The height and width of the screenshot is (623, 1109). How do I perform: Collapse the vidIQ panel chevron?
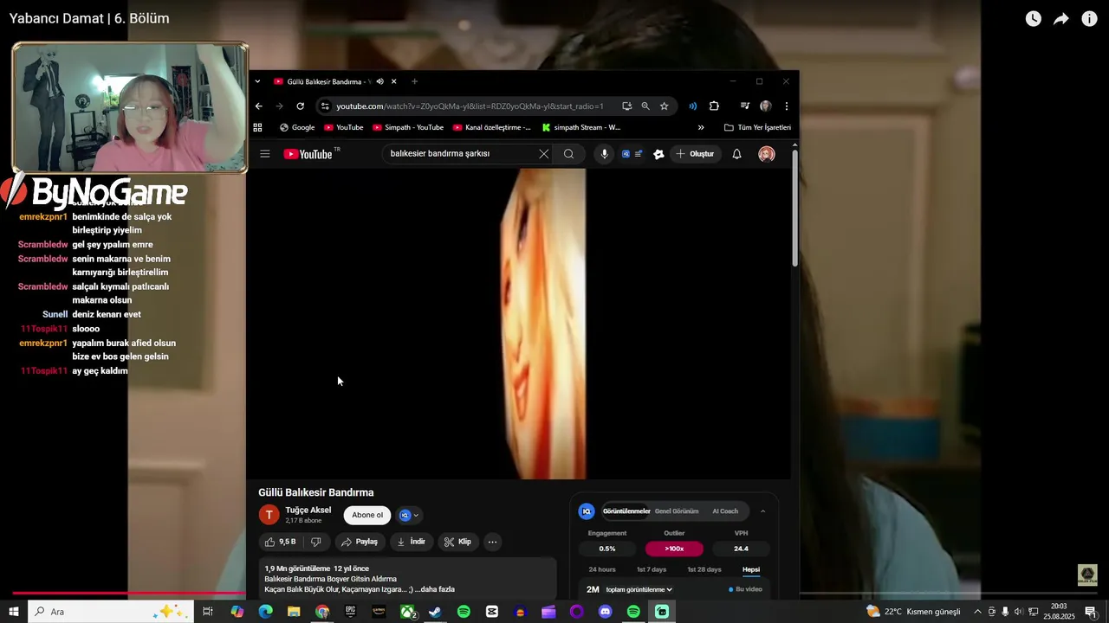[x=762, y=511]
